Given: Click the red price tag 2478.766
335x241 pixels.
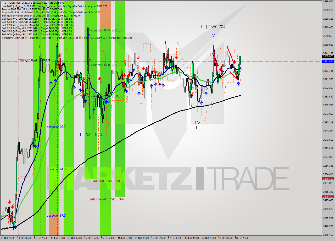Looking at the screenshot, I should coord(328,197).
